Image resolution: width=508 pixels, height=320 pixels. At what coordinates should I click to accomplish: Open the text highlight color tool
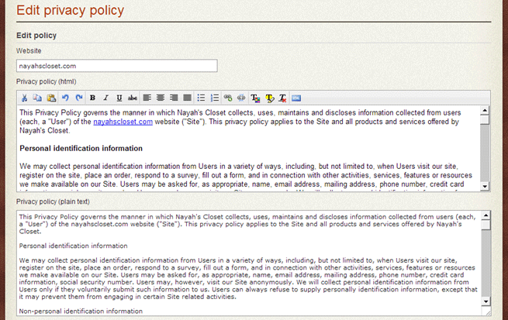tap(269, 98)
